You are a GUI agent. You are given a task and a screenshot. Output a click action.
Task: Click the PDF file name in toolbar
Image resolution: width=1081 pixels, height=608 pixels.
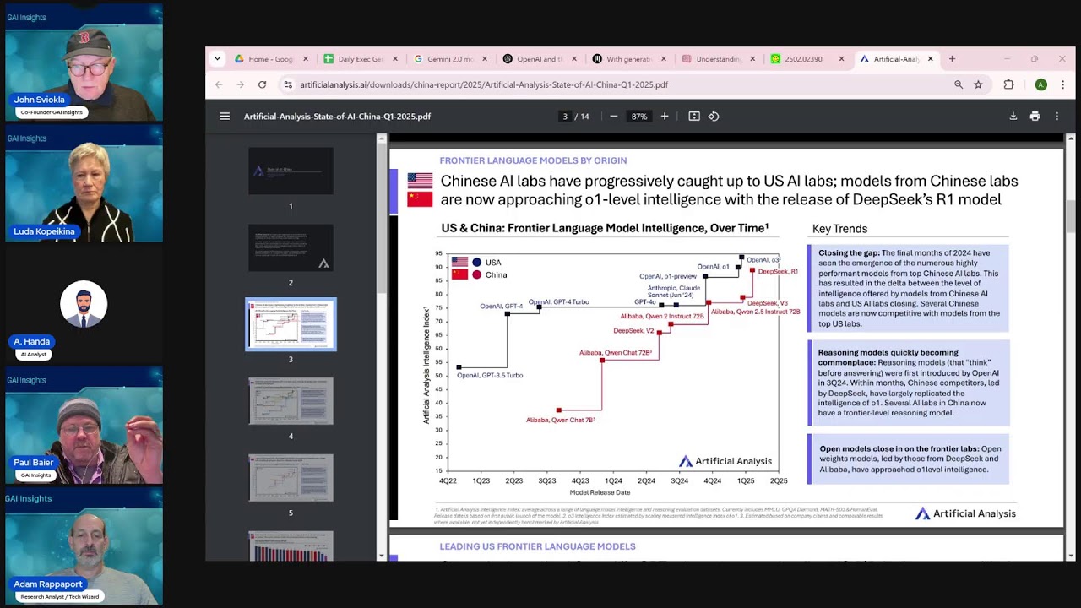click(x=337, y=117)
